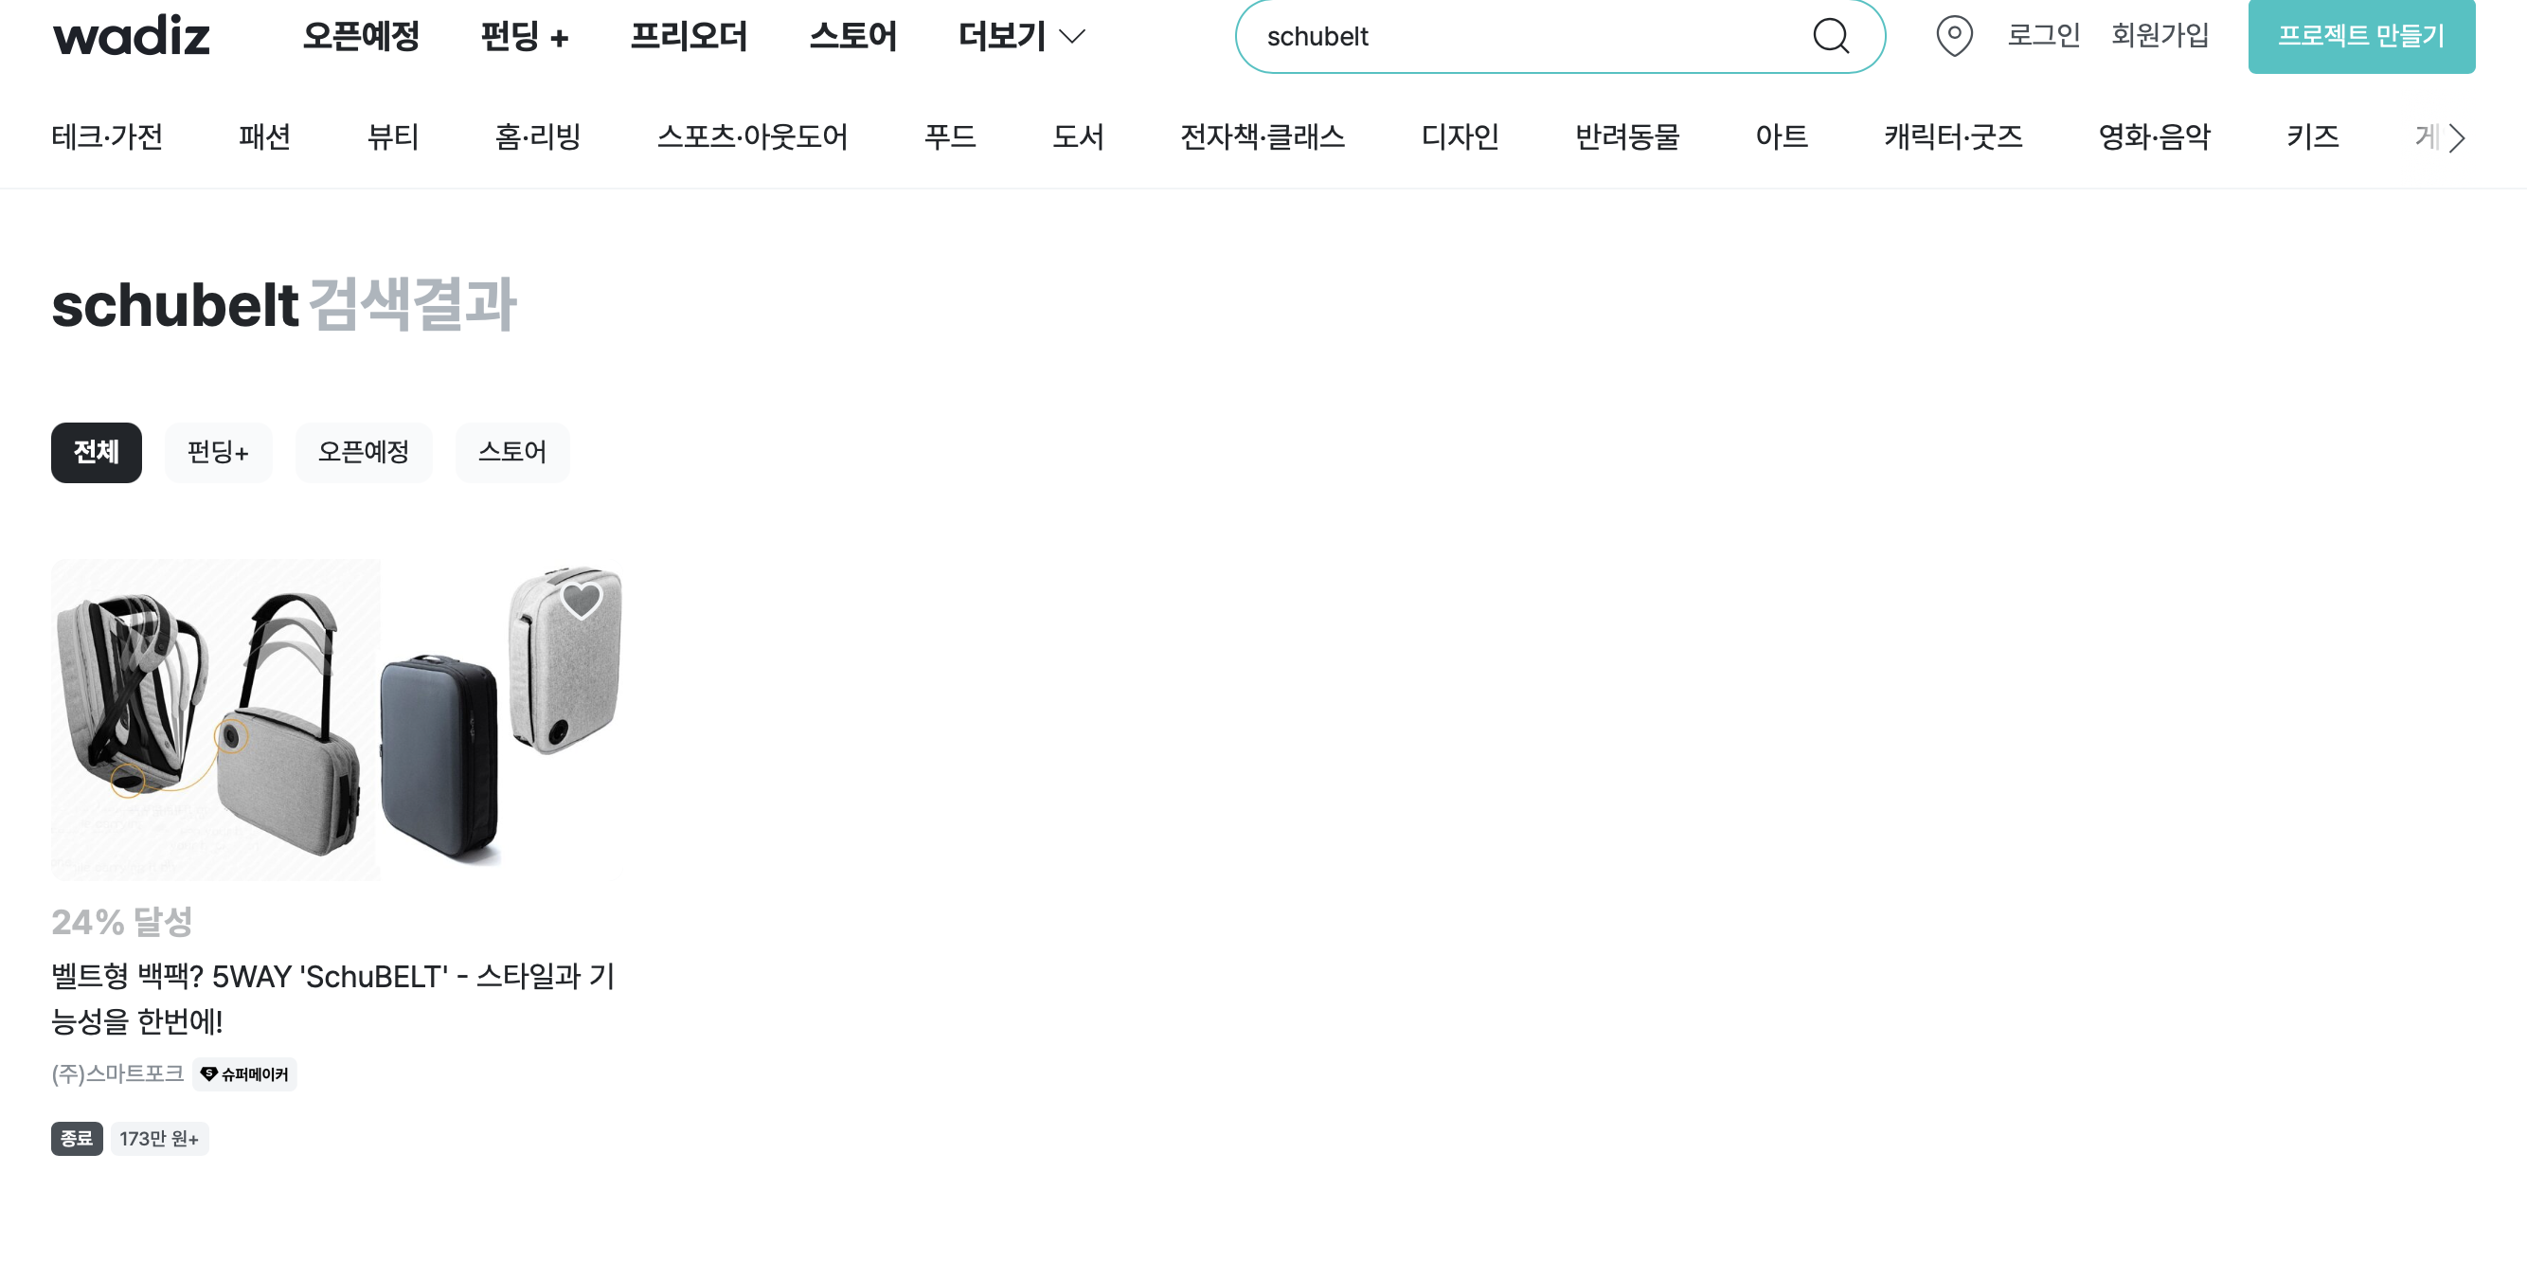This screenshot has width=2527, height=1262.
Task: Click the location pin icon
Action: [x=1953, y=36]
